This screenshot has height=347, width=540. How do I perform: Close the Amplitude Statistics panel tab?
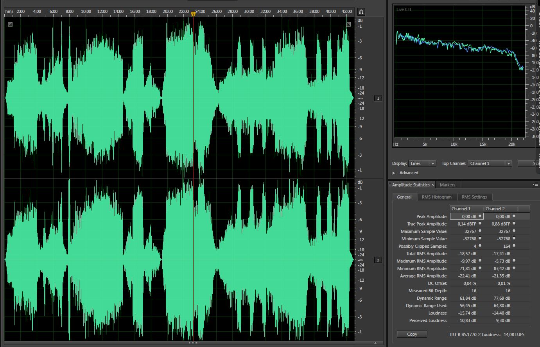click(432, 185)
